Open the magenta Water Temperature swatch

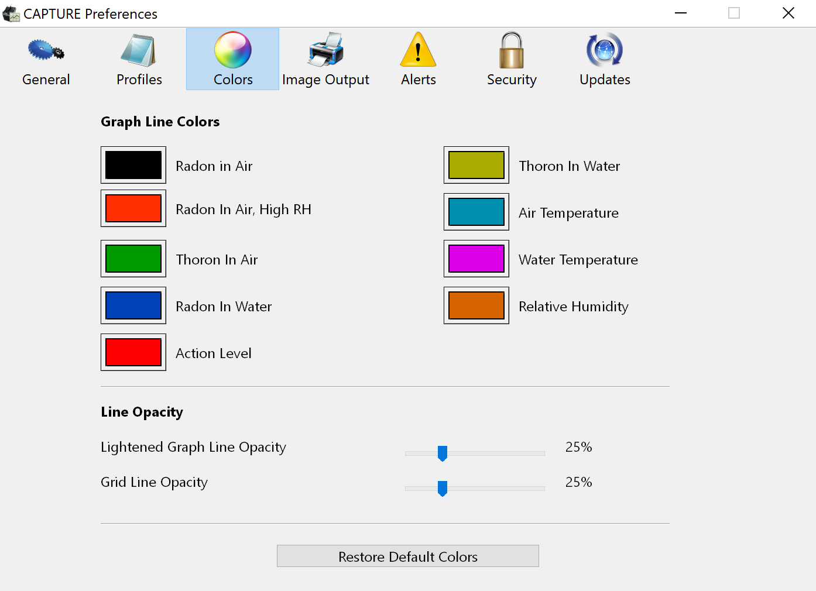pos(476,259)
